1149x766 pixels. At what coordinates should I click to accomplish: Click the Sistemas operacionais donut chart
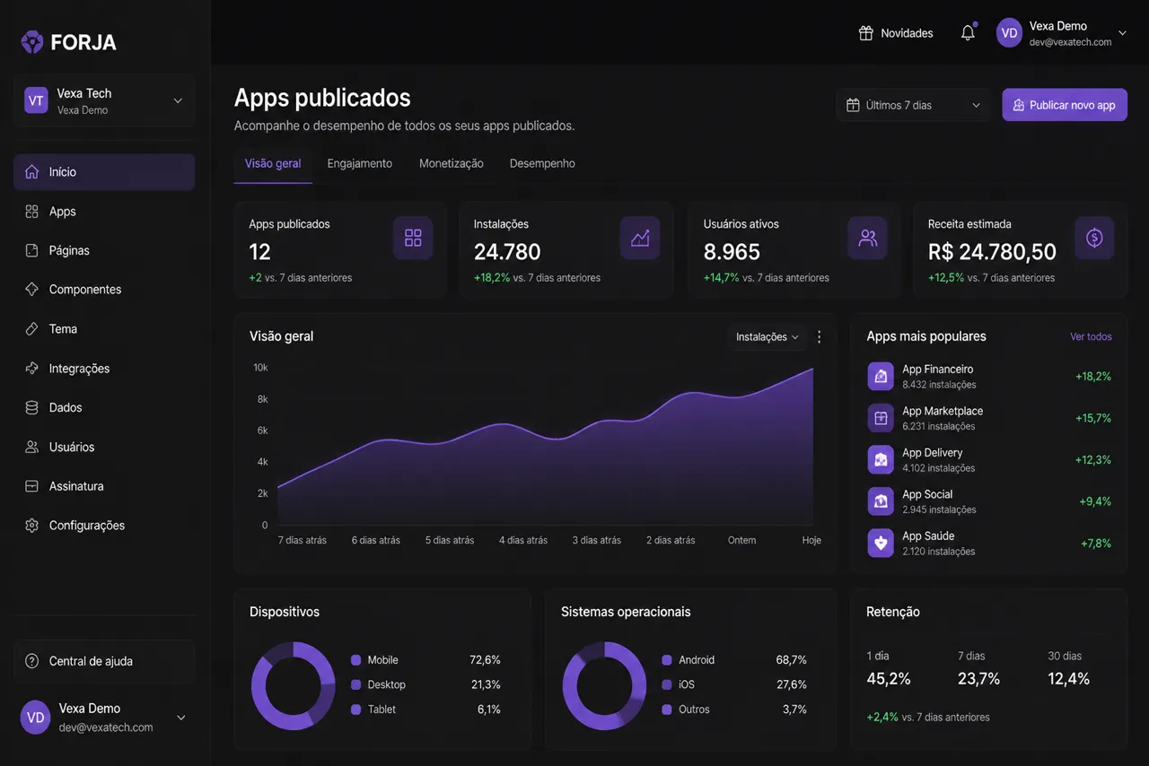point(605,685)
